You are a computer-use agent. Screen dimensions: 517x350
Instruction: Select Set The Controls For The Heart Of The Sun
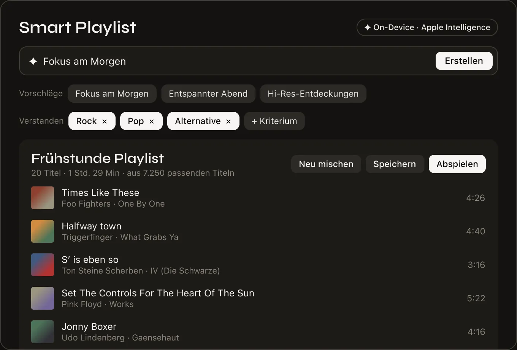tap(158, 293)
